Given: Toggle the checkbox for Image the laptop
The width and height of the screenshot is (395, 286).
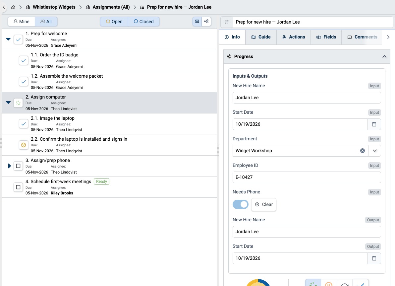Looking at the screenshot, I should point(24,124).
